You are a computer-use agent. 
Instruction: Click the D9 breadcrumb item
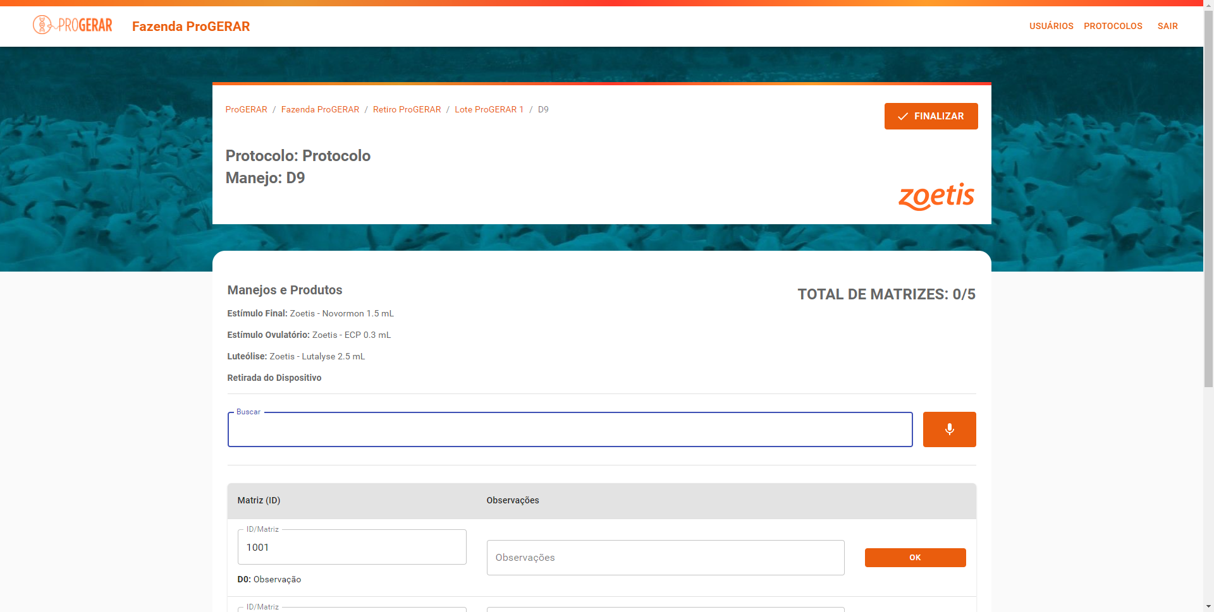tap(543, 109)
